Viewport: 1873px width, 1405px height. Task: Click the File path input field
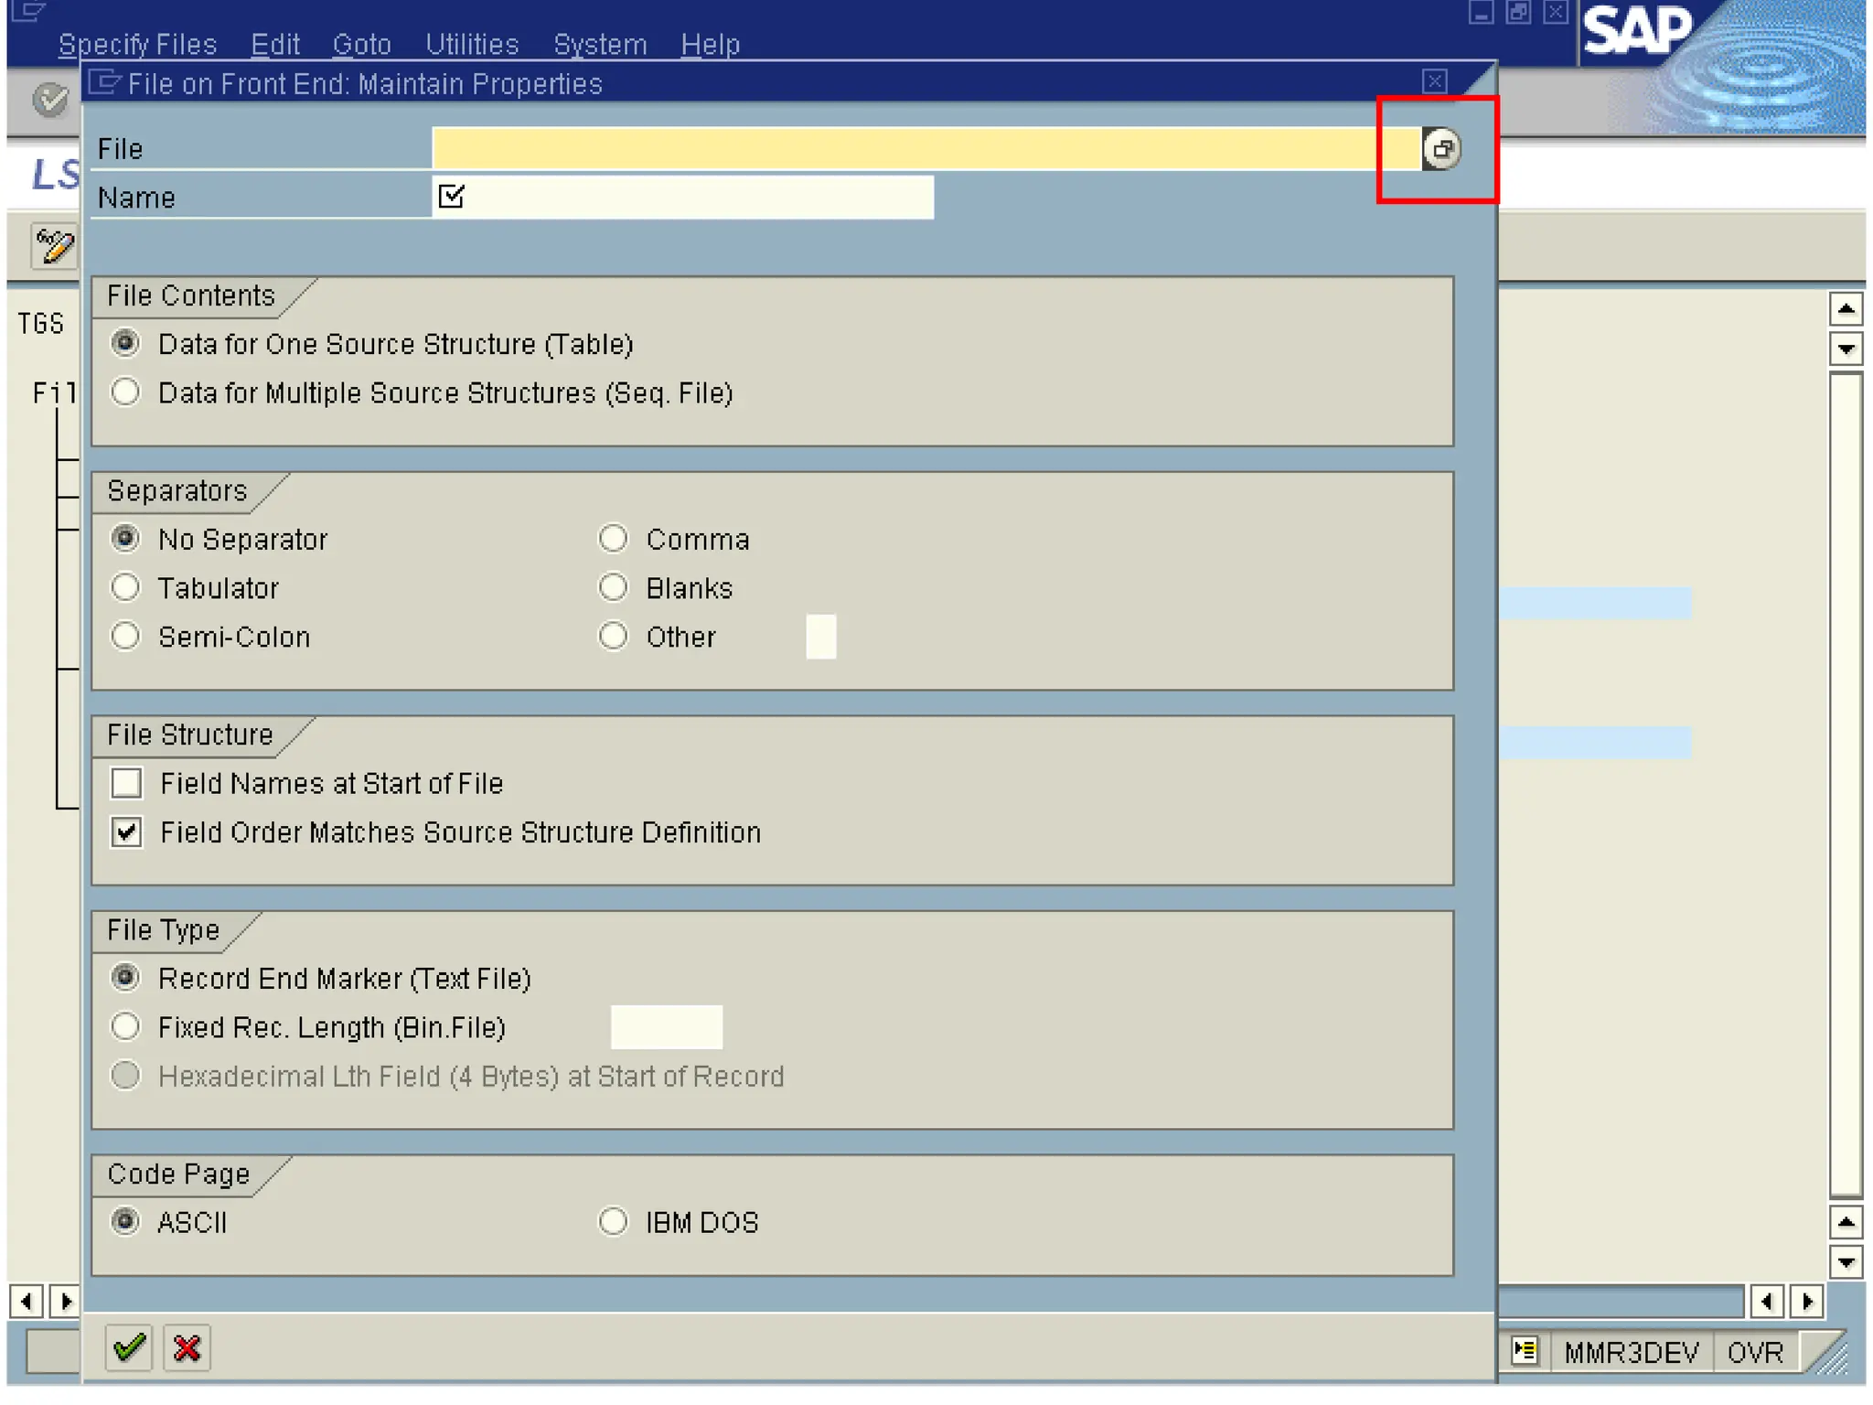[x=924, y=149]
